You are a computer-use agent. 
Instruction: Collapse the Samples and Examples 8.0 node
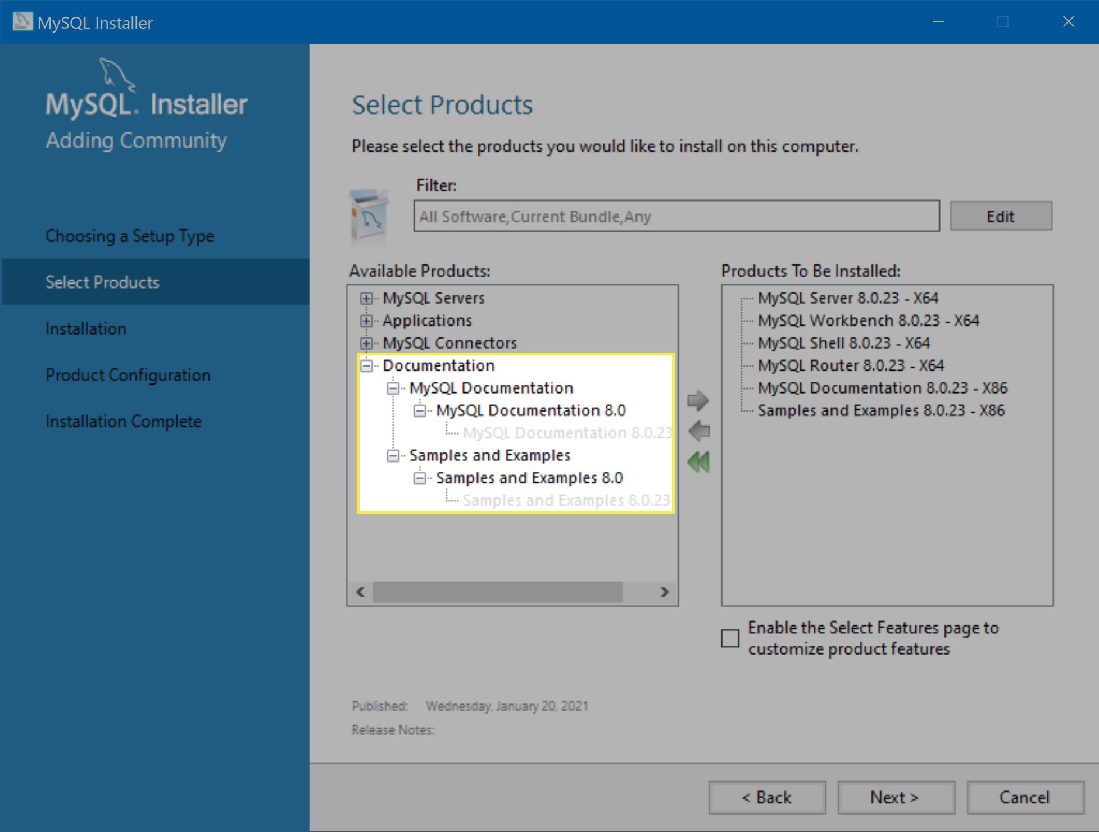point(420,478)
